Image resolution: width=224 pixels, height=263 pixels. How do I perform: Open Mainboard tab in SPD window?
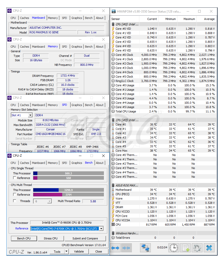point(38,105)
